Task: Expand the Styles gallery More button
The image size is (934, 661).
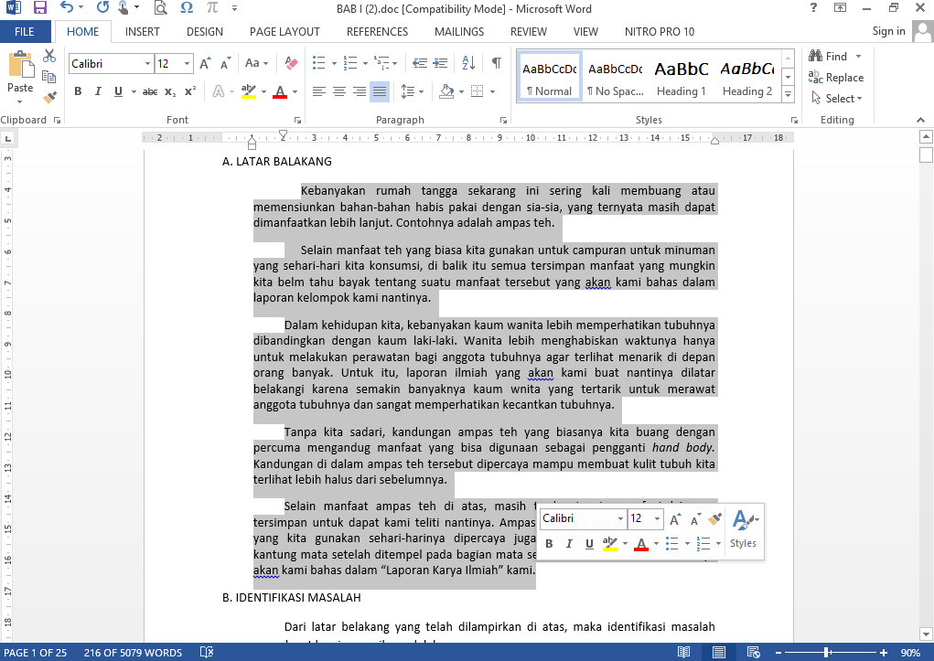Action: 788,94
